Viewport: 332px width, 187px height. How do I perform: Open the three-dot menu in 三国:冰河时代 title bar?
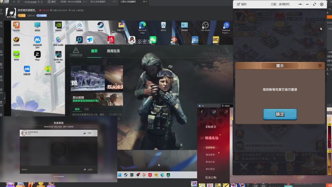(300, 4)
